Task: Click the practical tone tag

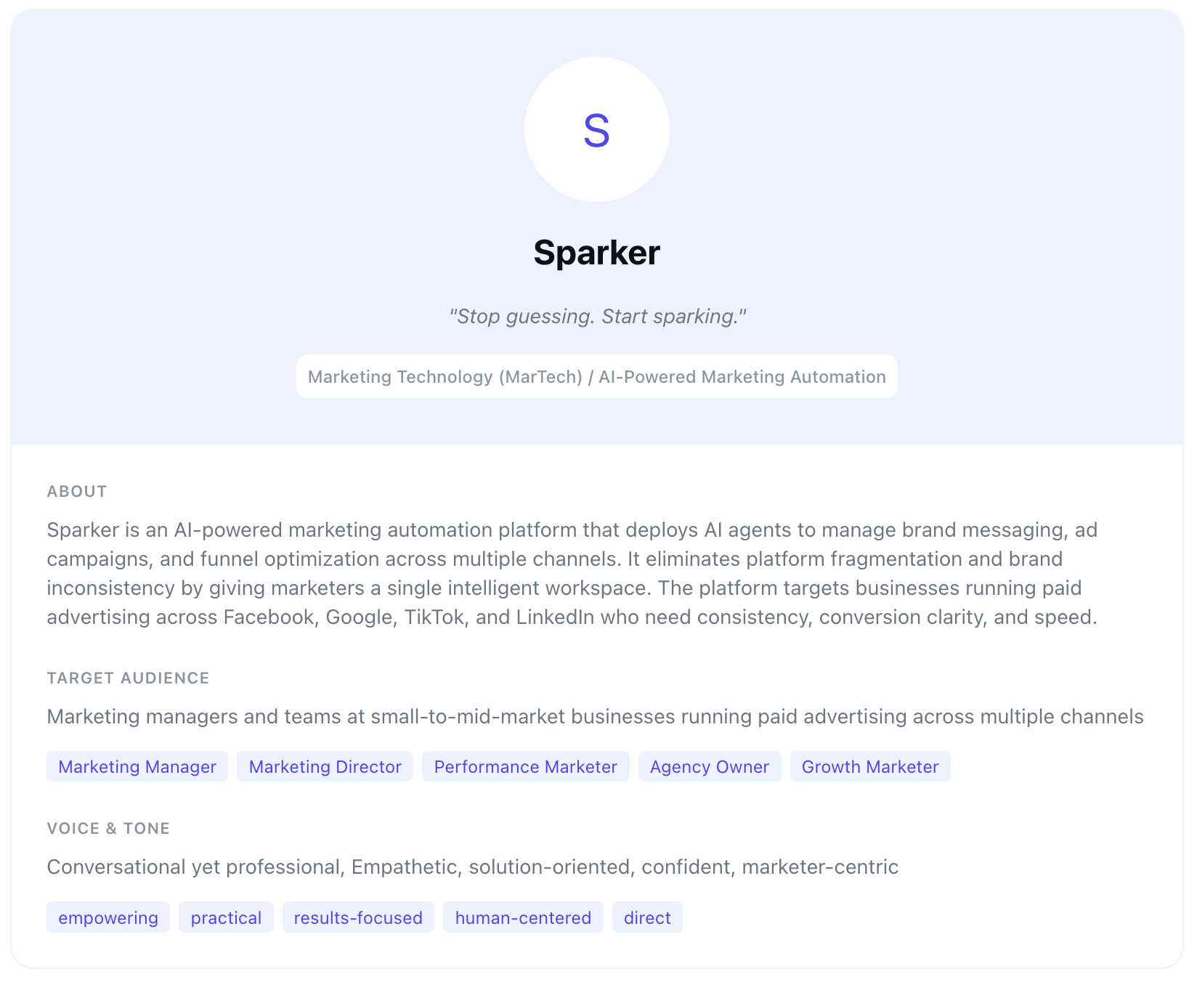Action: point(226,918)
